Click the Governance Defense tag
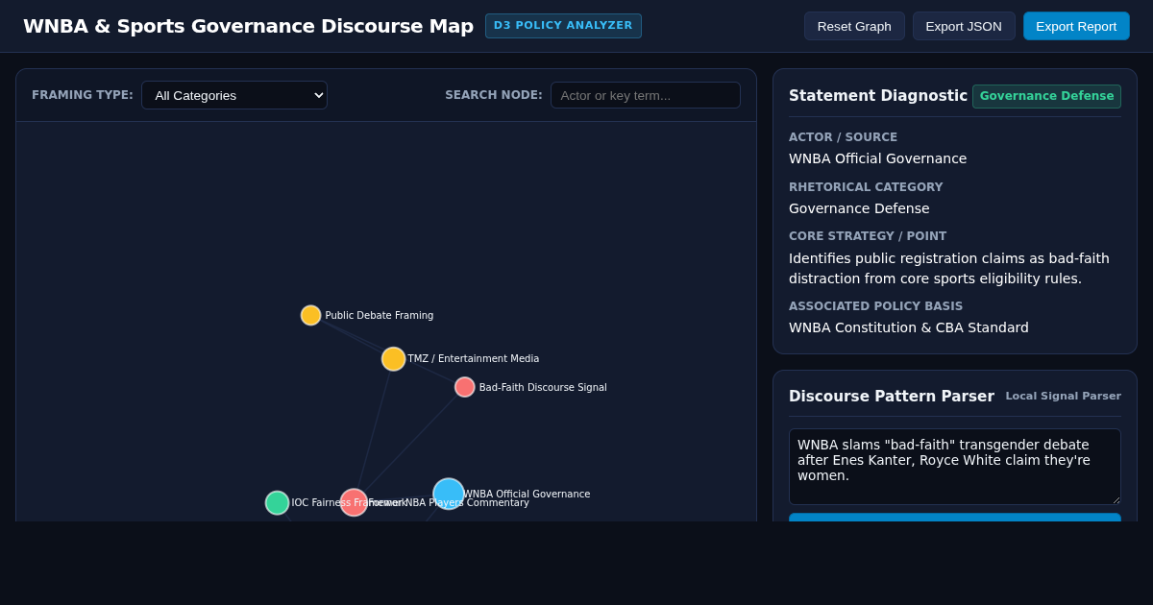This screenshot has width=1153, height=605. [1046, 96]
